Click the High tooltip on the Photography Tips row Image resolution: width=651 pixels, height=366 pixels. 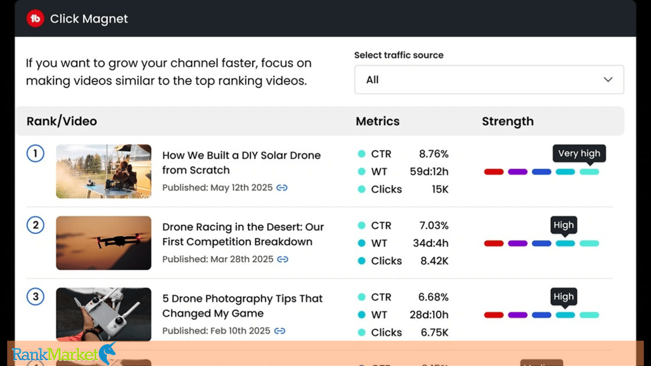coord(564,296)
